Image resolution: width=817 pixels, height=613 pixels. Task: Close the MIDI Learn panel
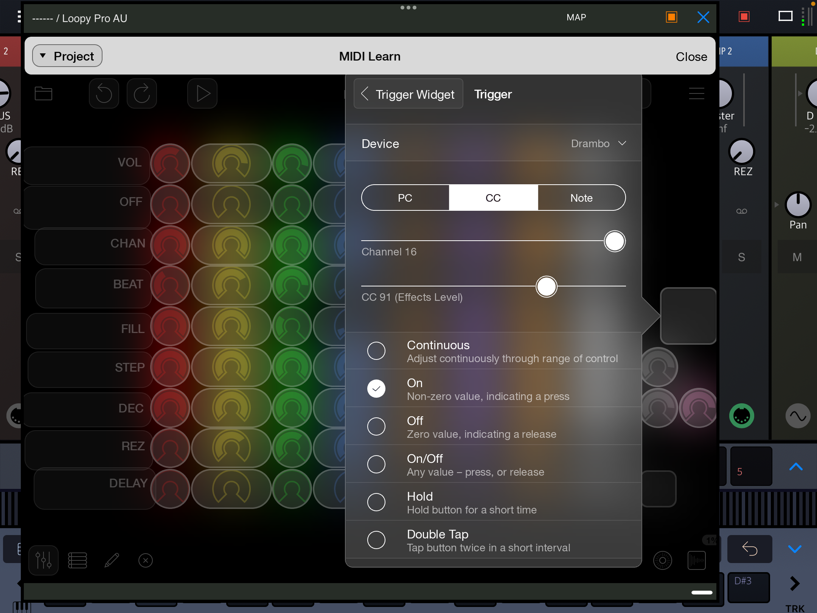coord(691,57)
